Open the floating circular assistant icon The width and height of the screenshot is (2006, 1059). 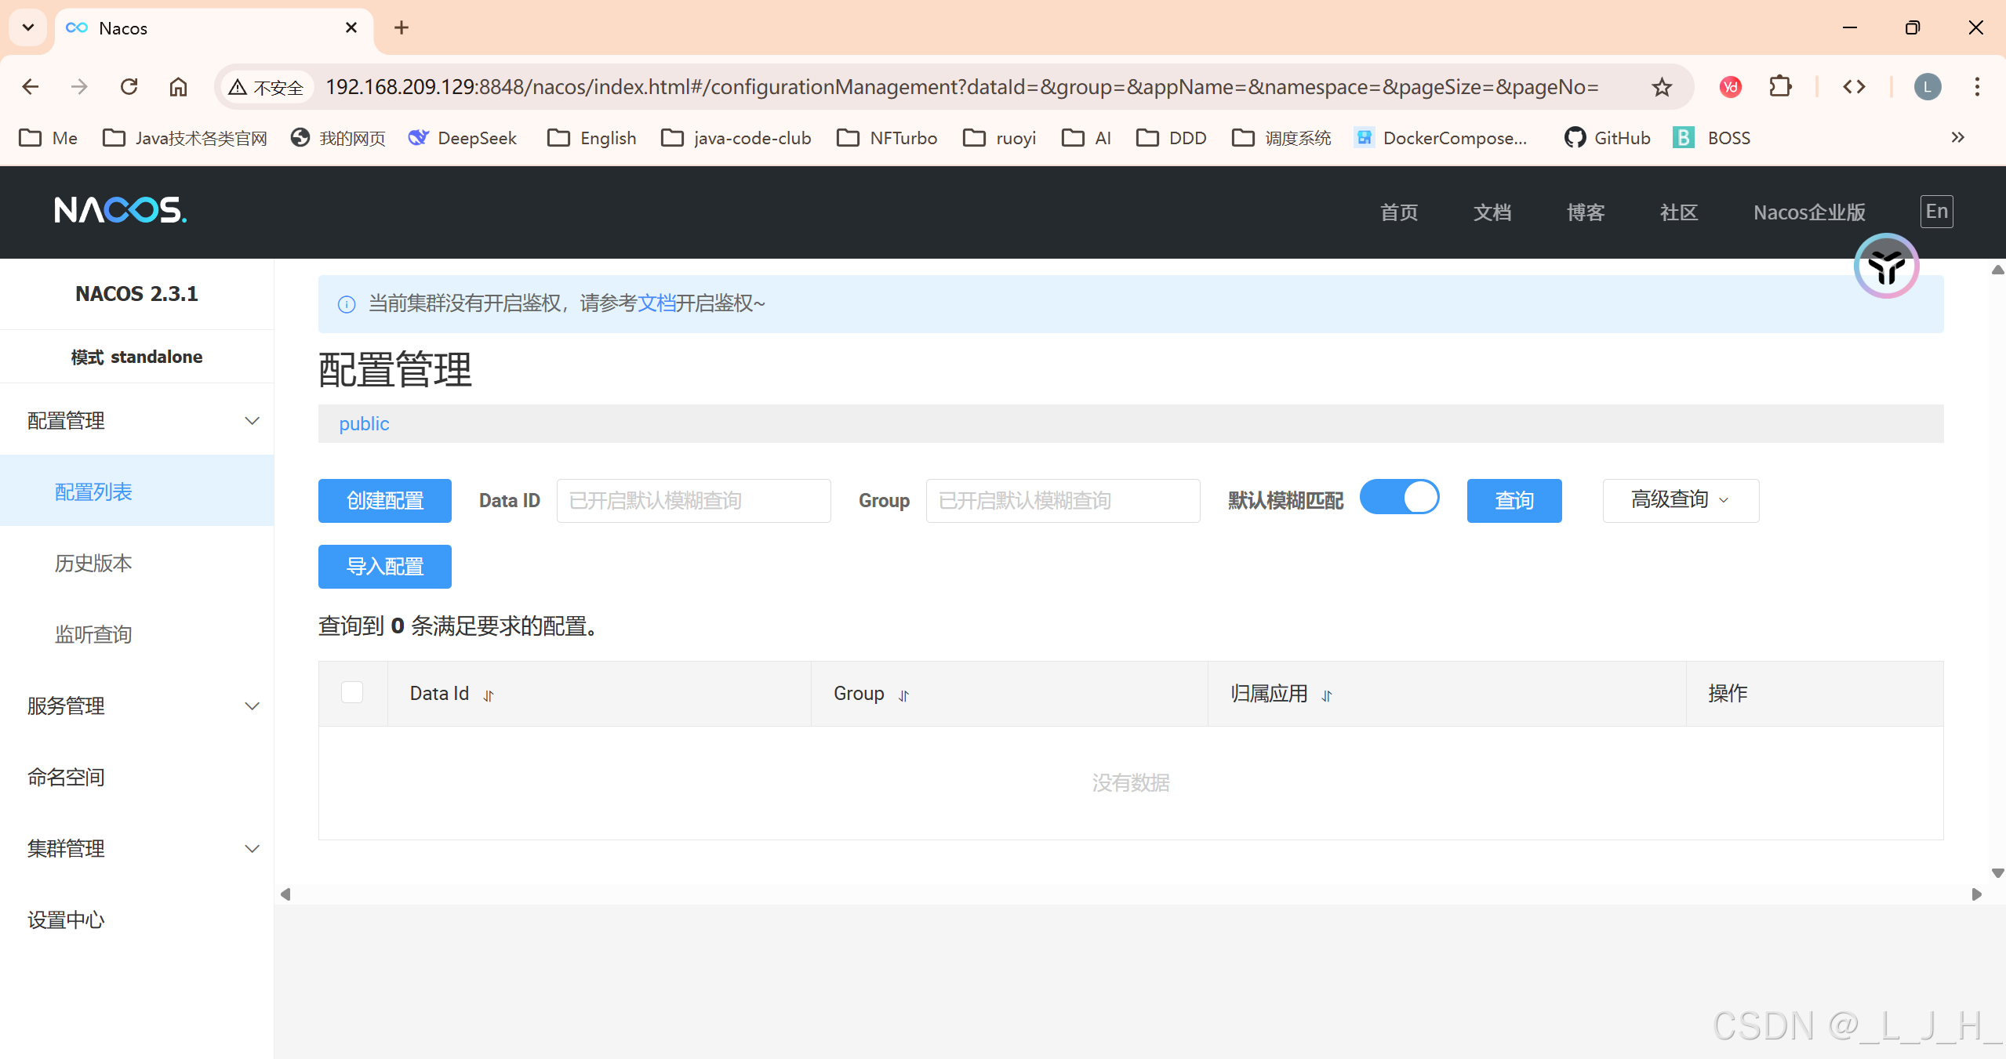1886,267
